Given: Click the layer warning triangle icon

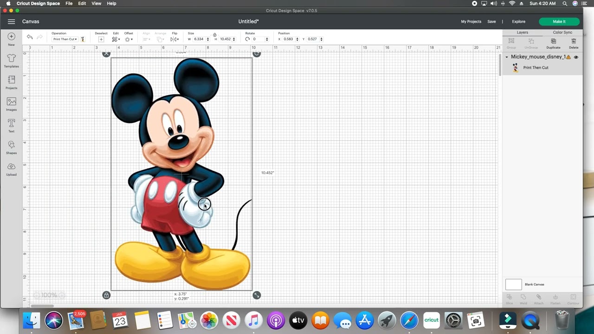Looking at the screenshot, I should click(x=568, y=57).
